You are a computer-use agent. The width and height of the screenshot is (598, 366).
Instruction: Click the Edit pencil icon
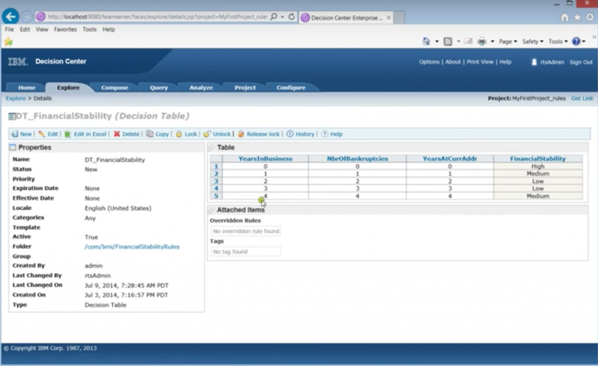pos(41,134)
